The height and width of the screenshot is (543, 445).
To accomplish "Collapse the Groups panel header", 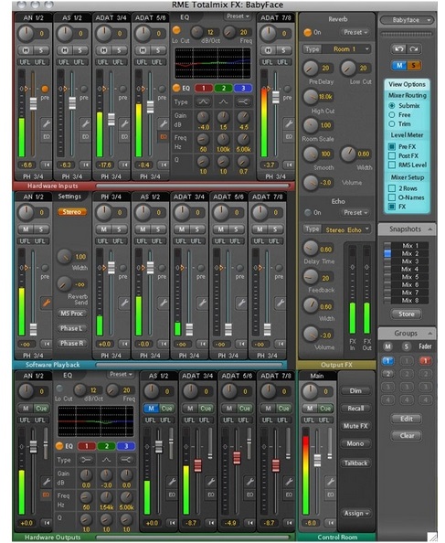I will point(407,333).
